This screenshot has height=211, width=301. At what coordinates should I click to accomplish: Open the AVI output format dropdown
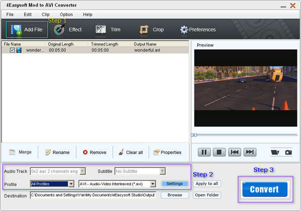(153, 184)
